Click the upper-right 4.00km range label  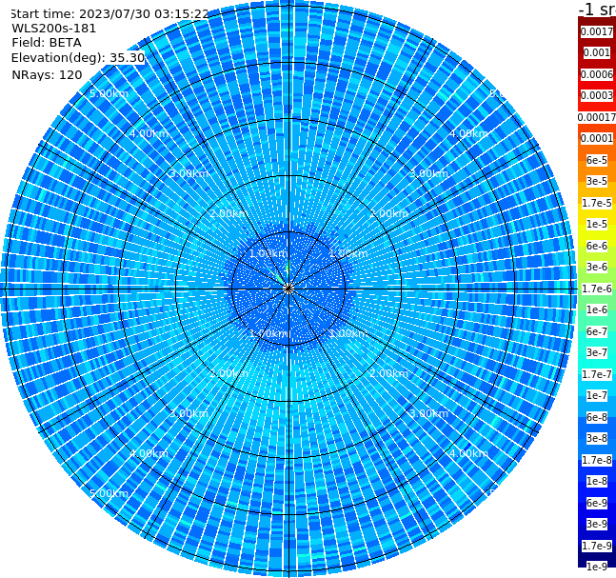[468, 133]
